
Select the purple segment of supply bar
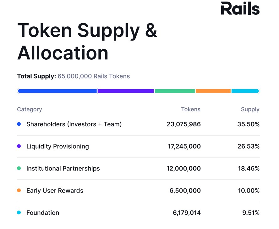126,91
